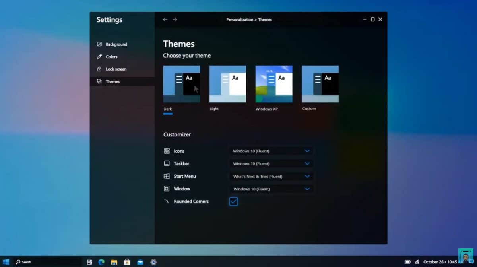Click the forward navigation arrow

(x=175, y=19)
